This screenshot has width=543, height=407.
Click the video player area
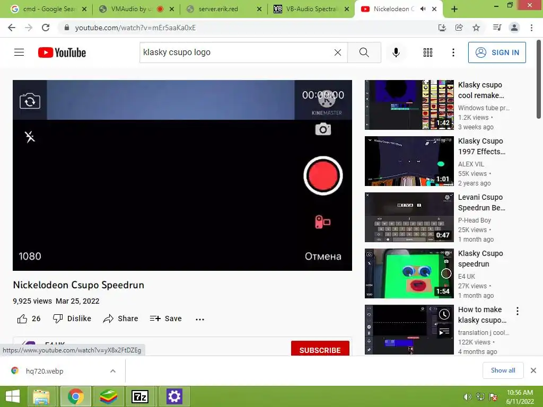coord(182,175)
